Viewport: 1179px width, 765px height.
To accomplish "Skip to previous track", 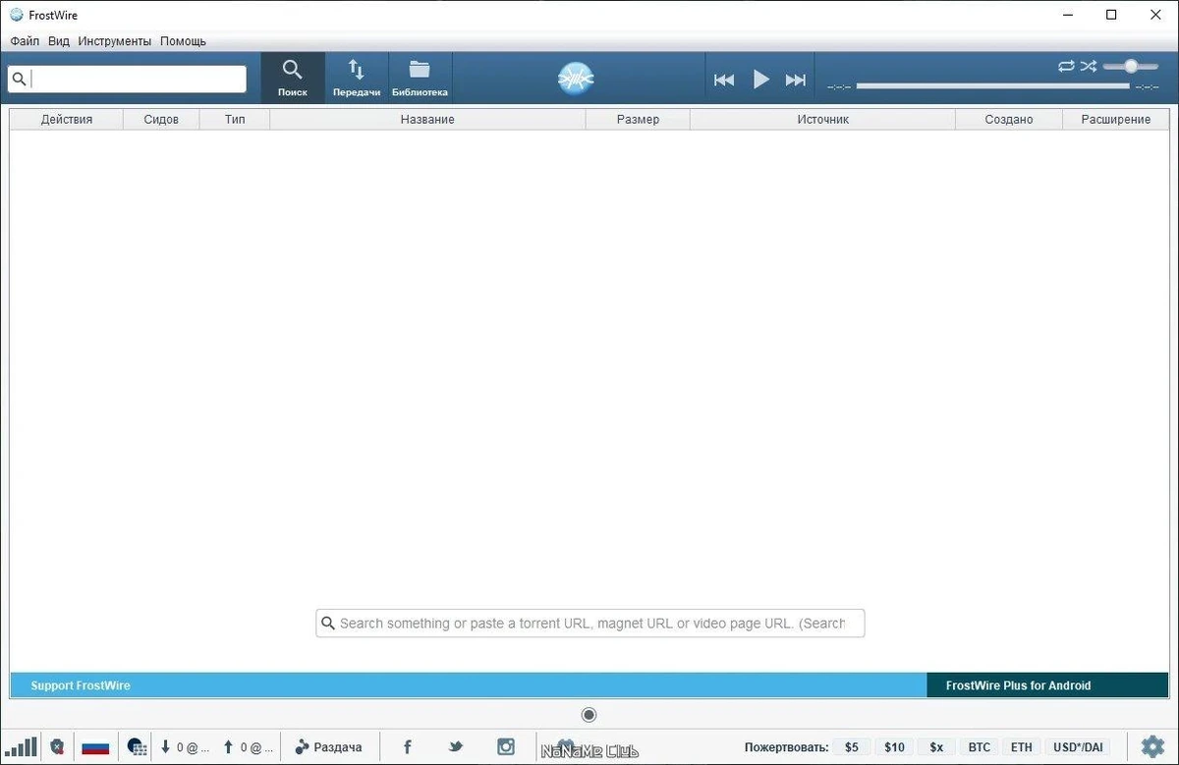I will point(724,80).
